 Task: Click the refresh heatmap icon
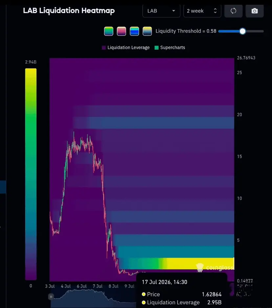click(x=233, y=11)
